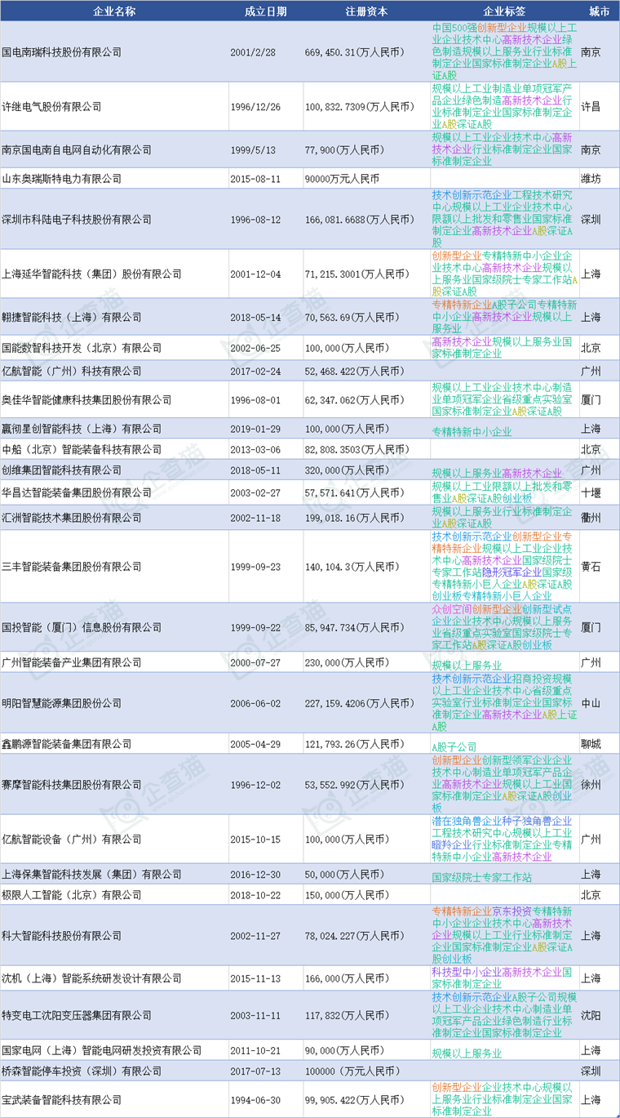
Task: Click the 成立日期 column header
Action: pyautogui.click(x=266, y=11)
